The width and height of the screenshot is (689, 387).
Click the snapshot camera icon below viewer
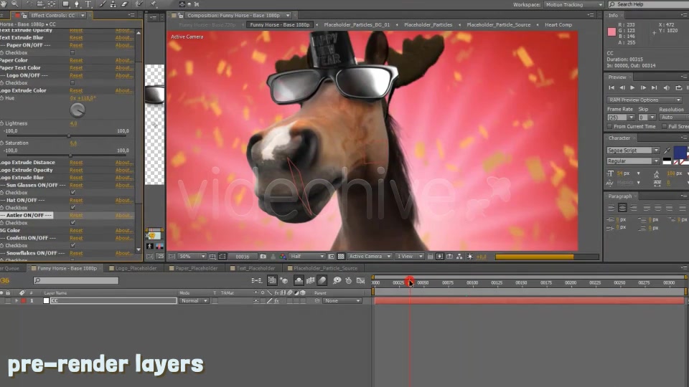click(263, 257)
